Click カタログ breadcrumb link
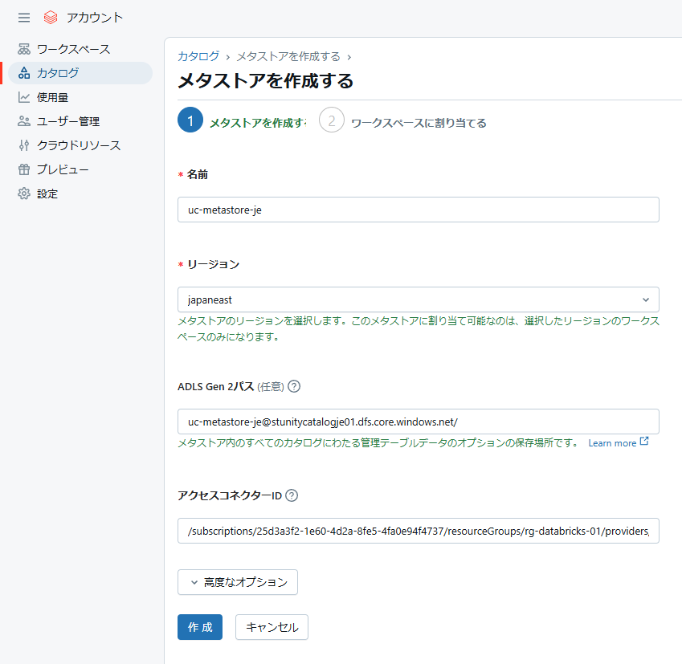Viewport: 682px width, 664px height. point(198,56)
